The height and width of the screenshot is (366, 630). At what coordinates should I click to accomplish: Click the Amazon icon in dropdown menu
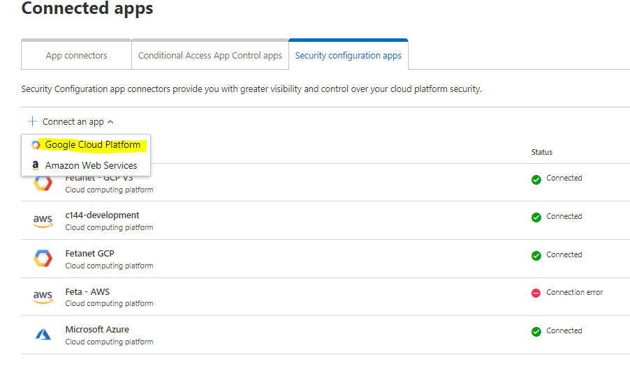tap(36, 166)
